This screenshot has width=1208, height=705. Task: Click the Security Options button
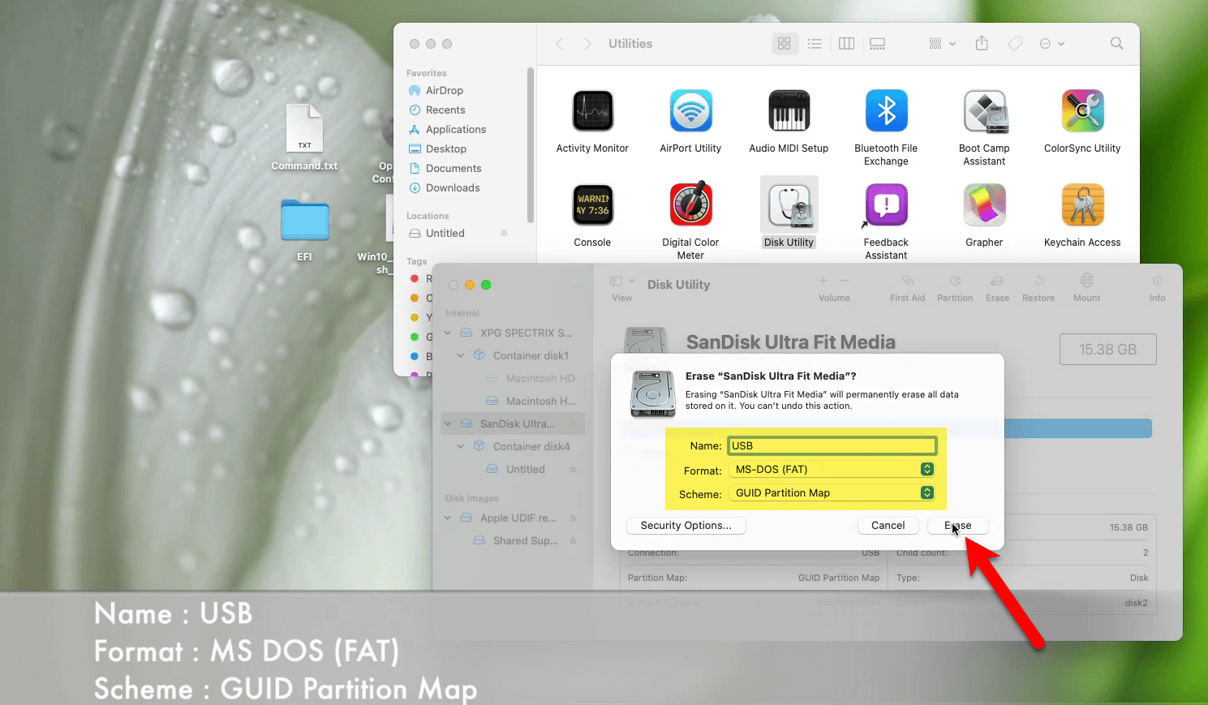(686, 526)
